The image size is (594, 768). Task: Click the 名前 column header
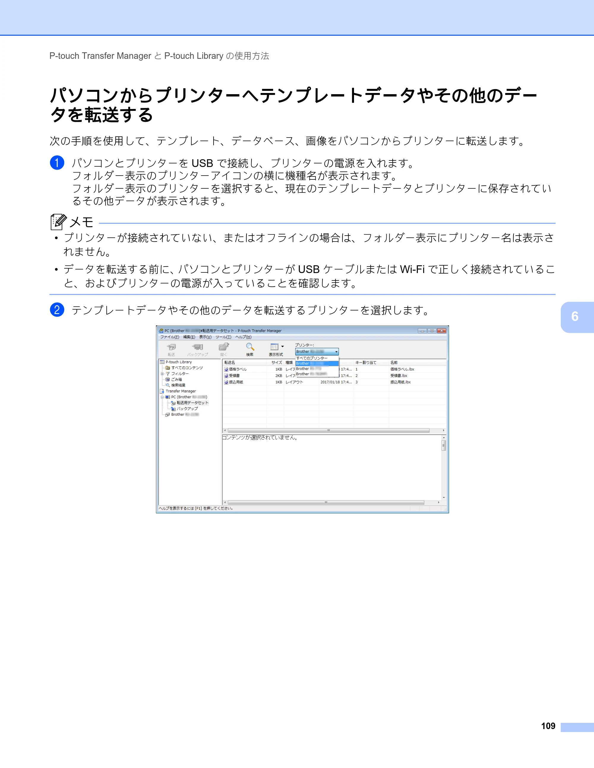click(417, 362)
